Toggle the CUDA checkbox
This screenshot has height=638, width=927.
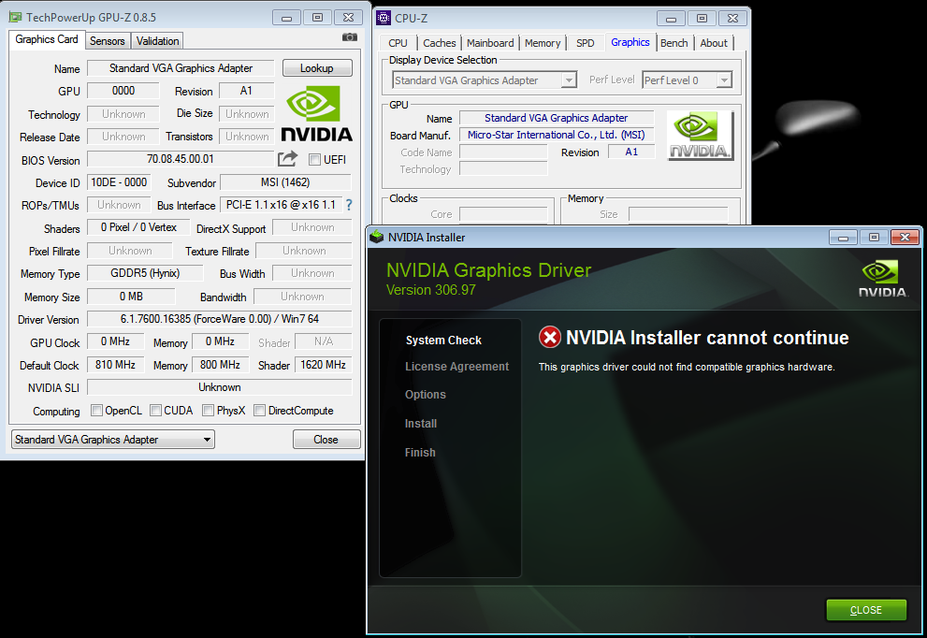click(x=155, y=411)
